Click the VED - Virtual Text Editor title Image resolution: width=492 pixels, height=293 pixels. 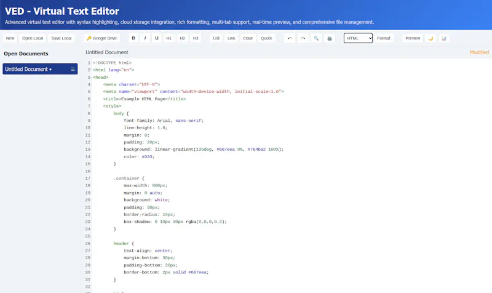point(62,11)
